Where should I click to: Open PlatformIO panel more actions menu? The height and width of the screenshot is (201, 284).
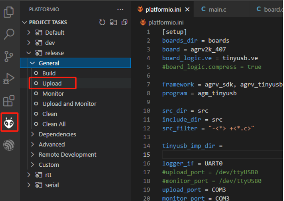point(120,9)
